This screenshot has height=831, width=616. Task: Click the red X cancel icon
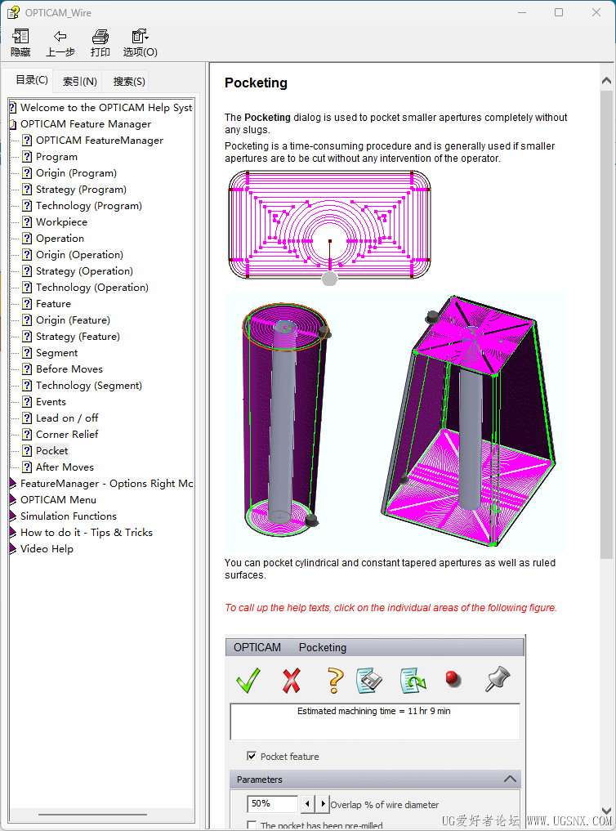coord(292,680)
